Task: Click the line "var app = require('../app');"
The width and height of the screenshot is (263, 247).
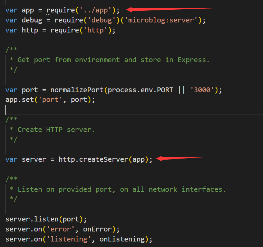Action: (62, 10)
